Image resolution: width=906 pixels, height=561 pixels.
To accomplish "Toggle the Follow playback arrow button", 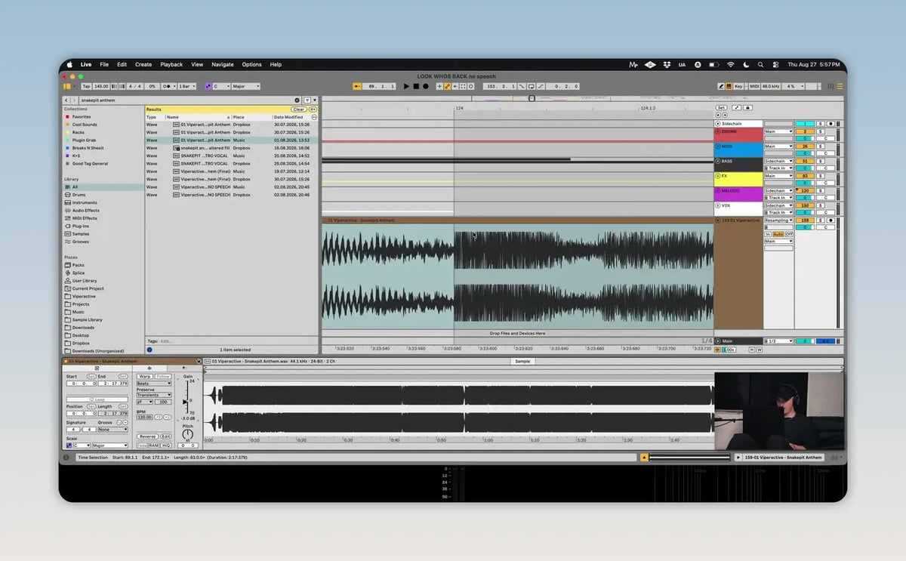I will pos(356,86).
